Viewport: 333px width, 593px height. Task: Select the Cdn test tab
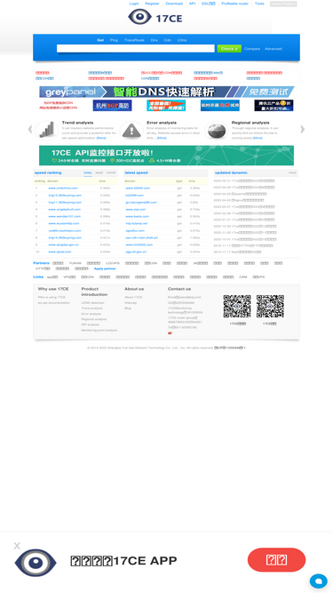(x=167, y=40)
